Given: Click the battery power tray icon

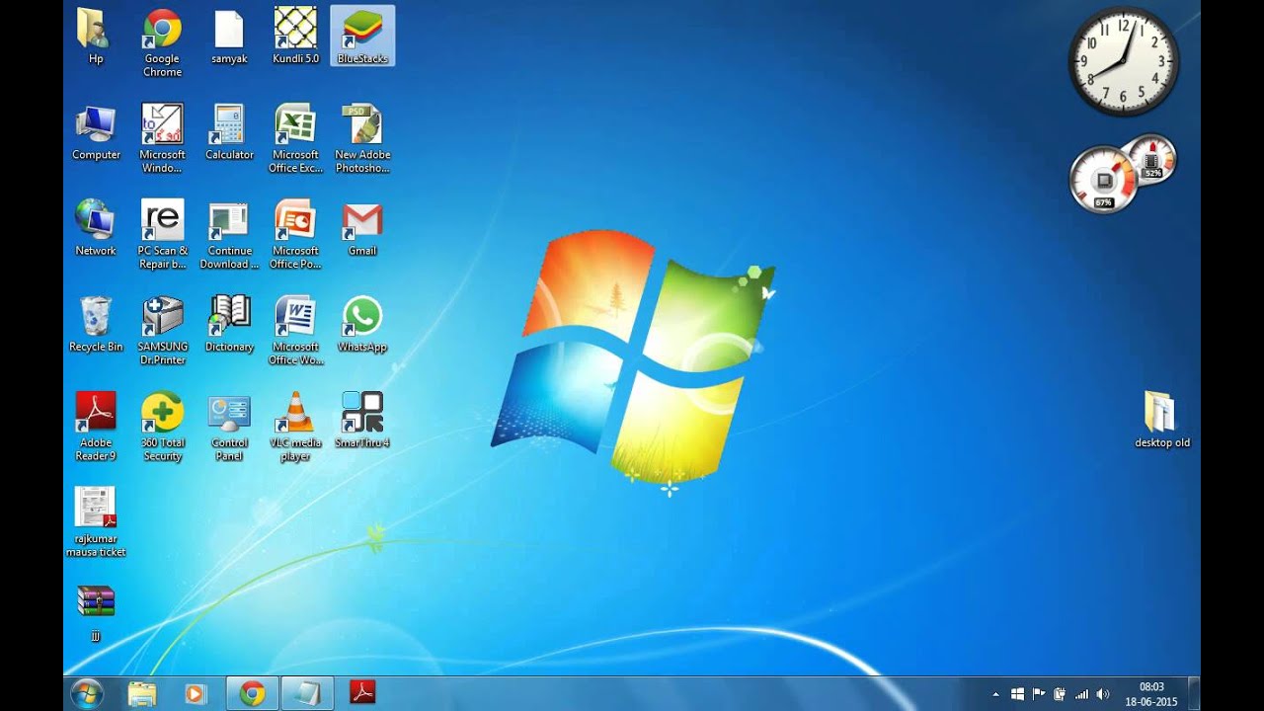Looking at the screenshot, I should pyautogui.click(x=1060, y=695).
